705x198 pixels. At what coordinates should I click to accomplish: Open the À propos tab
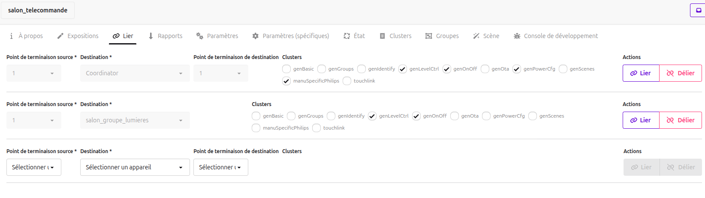pyautogui.click(x=26, y=36)
